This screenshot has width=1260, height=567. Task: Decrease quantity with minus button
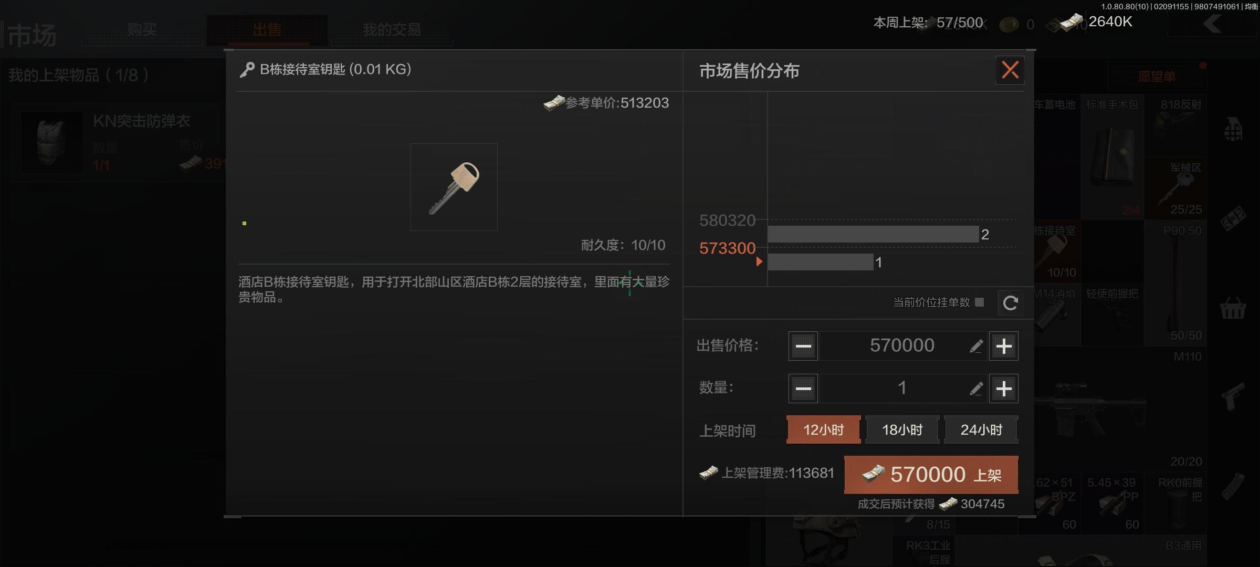pos(803,388)
